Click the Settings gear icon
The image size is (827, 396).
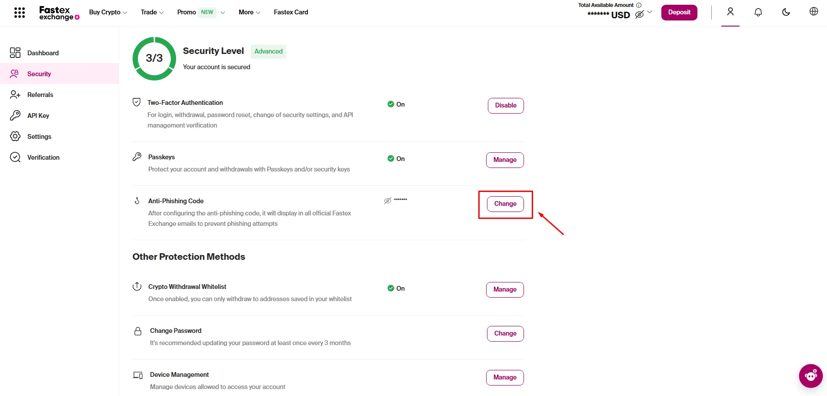[15, 136]
